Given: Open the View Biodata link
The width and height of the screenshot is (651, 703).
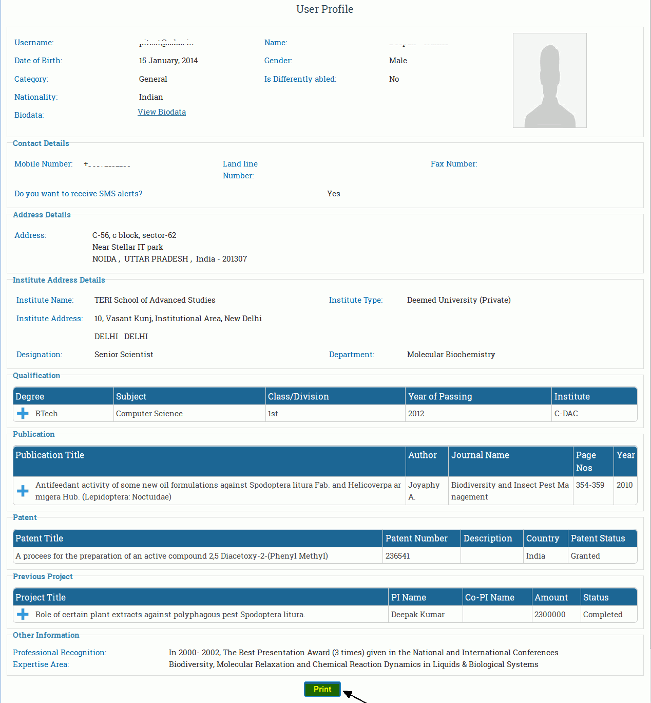Looking at the screenshot, I should [162, 112].
